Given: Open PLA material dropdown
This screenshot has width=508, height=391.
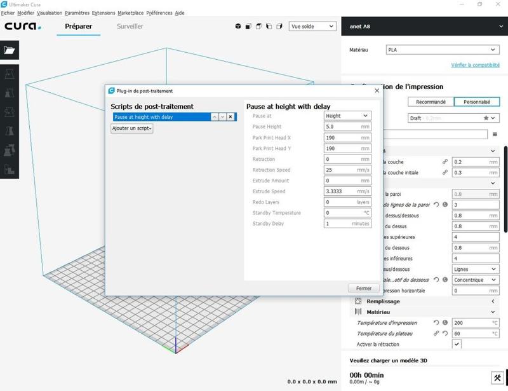Looking at the screenshot, I should click(x=443, y=50).
